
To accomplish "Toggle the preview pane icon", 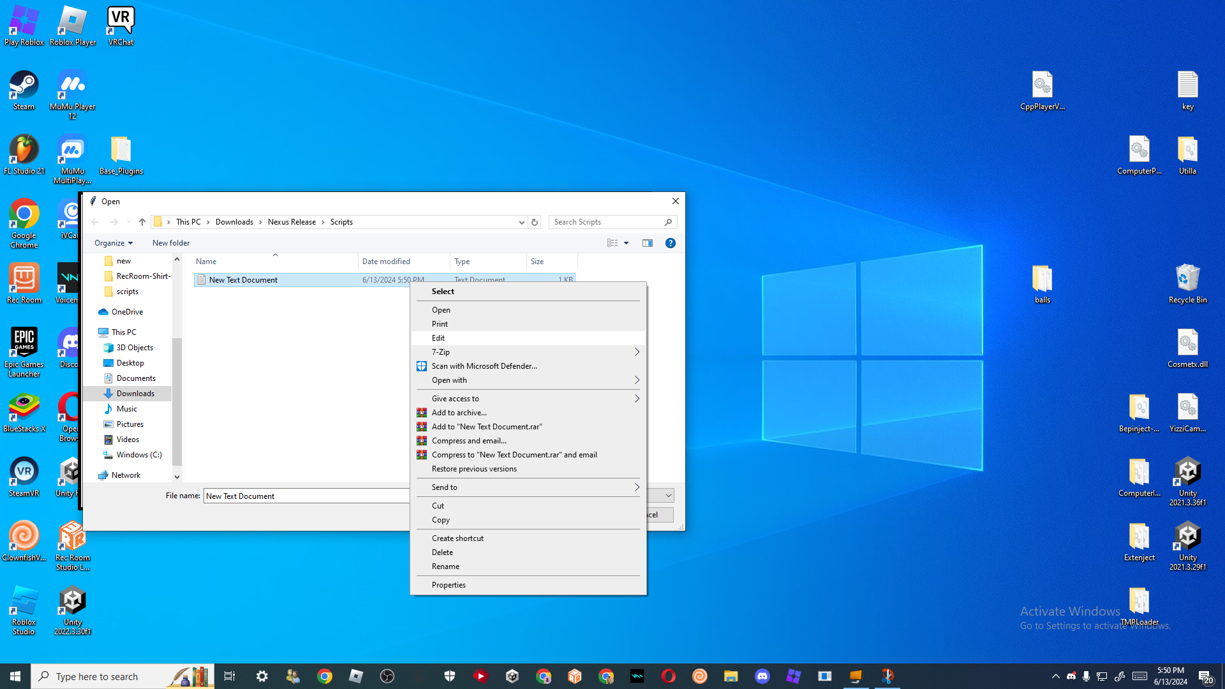I will (x=648, y=243).
